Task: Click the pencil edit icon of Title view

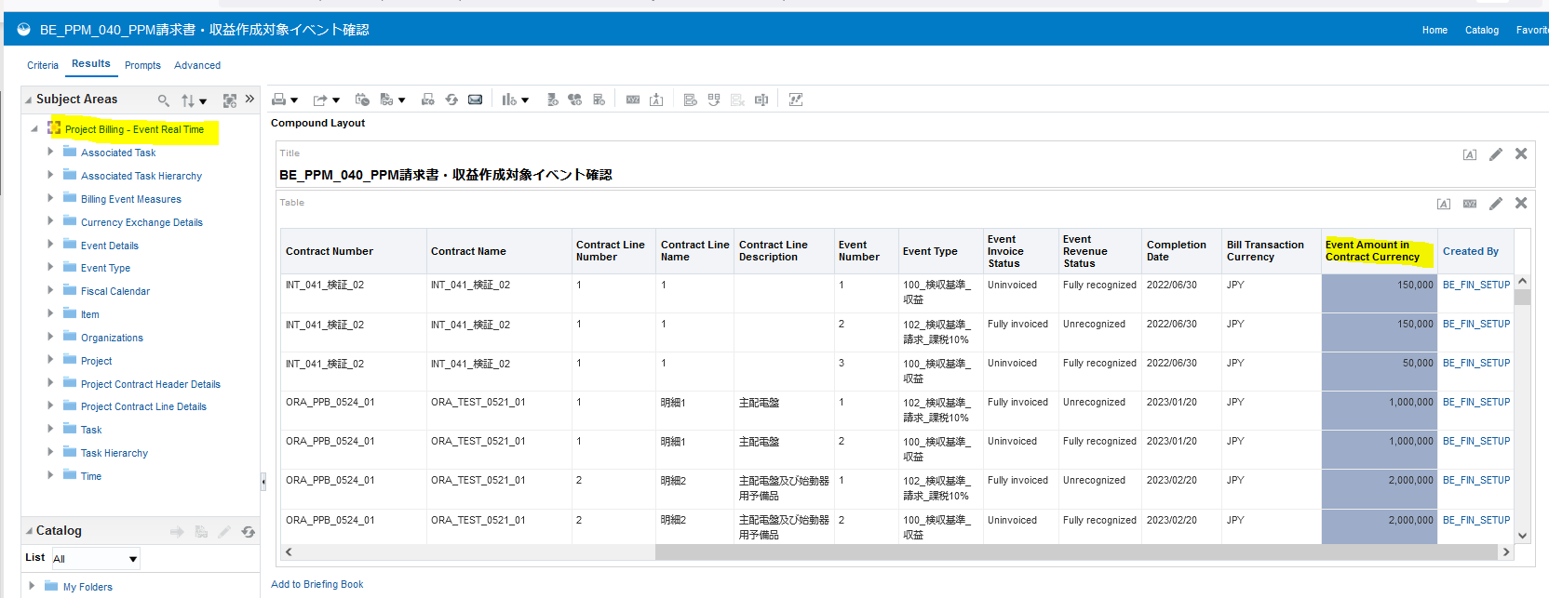Action: 1496,154
